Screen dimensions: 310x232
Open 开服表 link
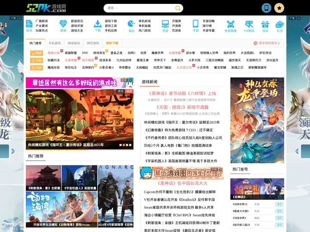click(x=177, y=21)
